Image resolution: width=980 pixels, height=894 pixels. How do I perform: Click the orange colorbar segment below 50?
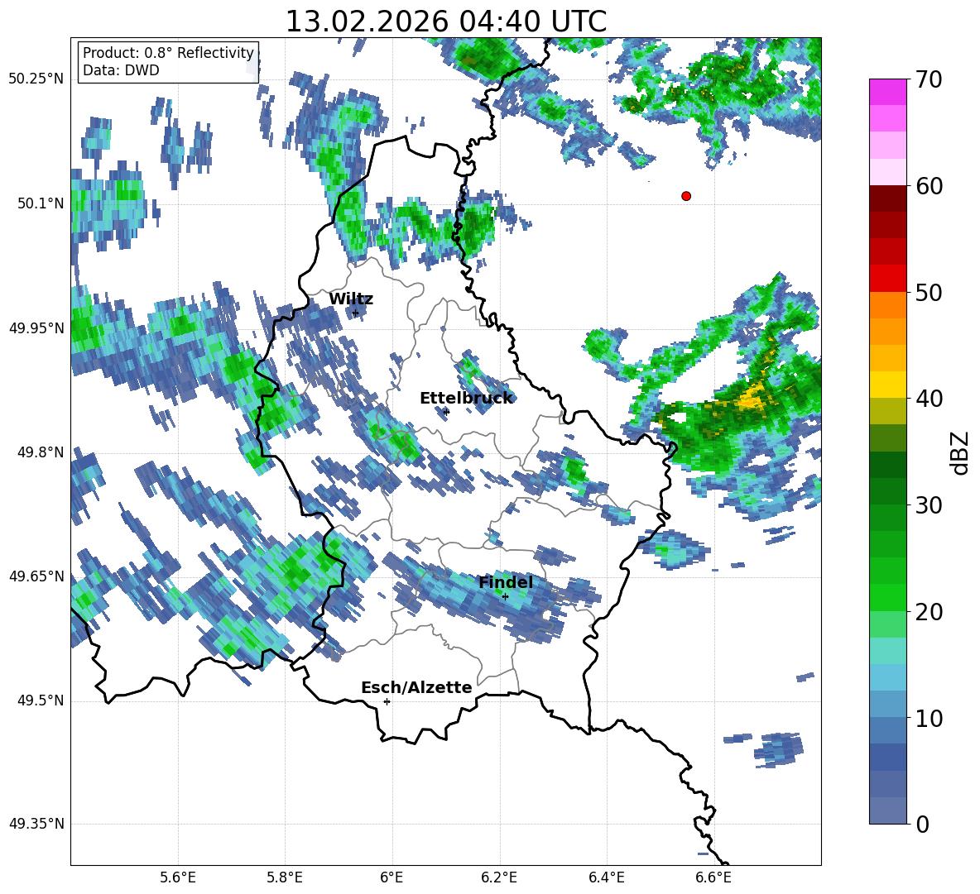[x=887, y=305]
